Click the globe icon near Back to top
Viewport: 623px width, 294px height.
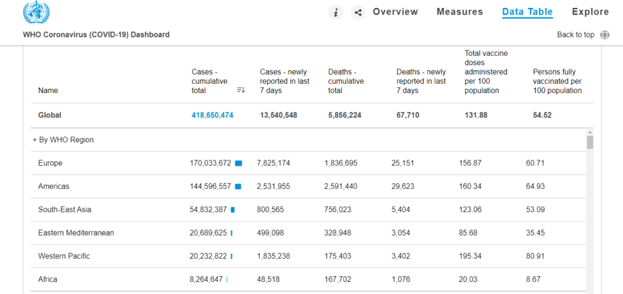pos(604,35)
